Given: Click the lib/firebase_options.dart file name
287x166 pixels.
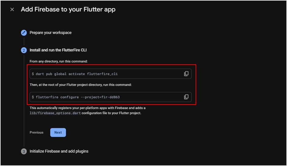Looking at the screenshot, I should pos(55,113).
